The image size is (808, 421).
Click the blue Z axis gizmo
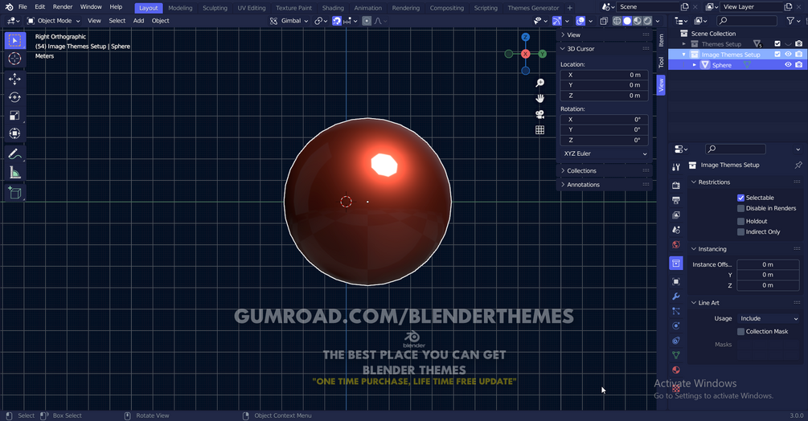coord(525,37)
